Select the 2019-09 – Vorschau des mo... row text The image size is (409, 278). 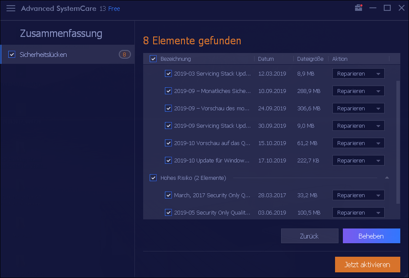[211, 108]
